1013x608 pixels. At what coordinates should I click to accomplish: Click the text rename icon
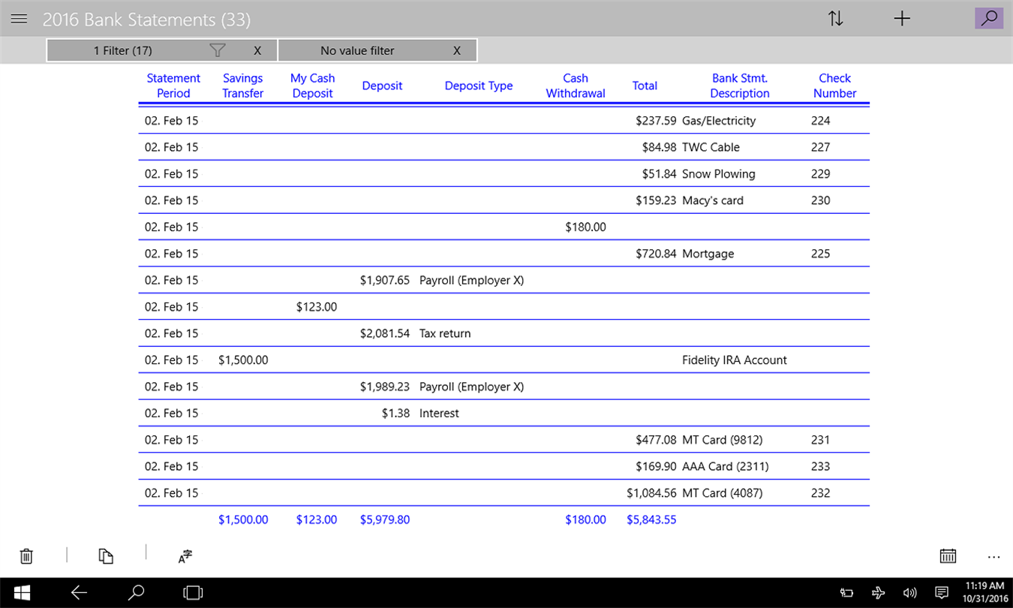tap(185, 556)
